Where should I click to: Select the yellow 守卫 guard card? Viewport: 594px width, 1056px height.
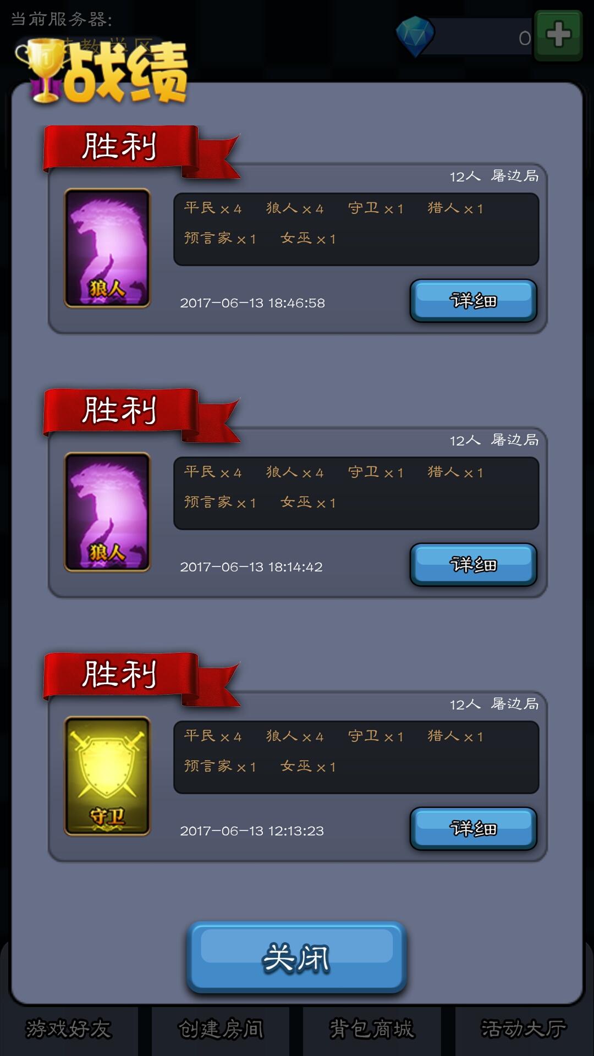tap(107, 776)
